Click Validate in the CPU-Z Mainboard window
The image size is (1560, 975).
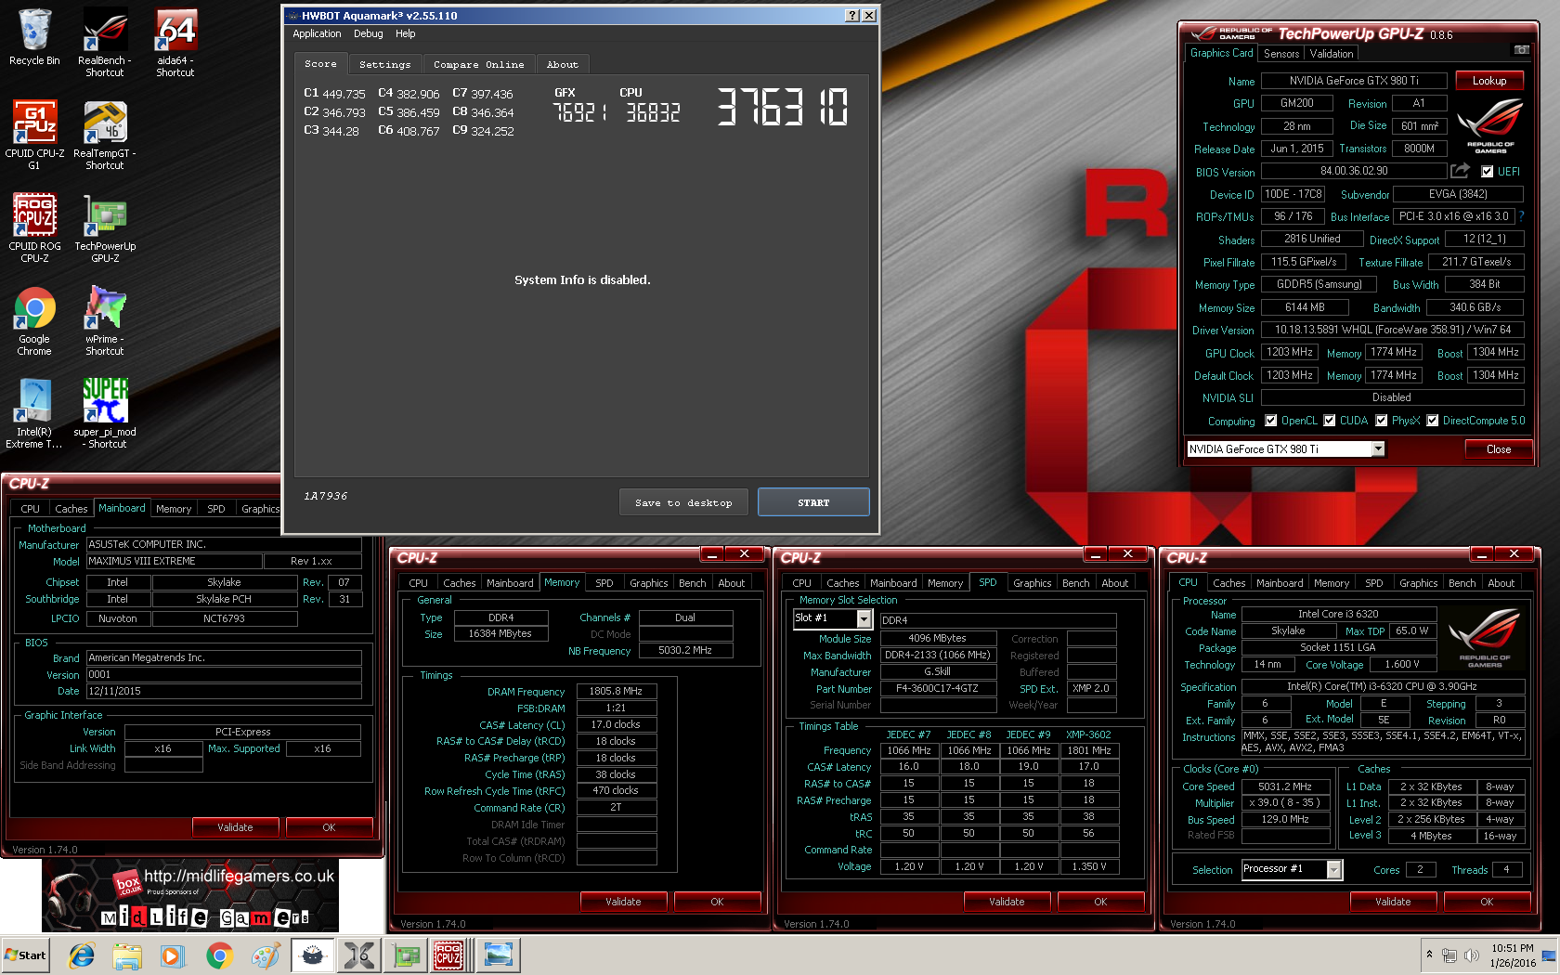[x=235, y=827]
